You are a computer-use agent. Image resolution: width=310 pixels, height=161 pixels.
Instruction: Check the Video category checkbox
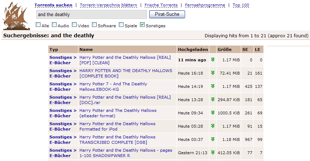click(74, 25)
